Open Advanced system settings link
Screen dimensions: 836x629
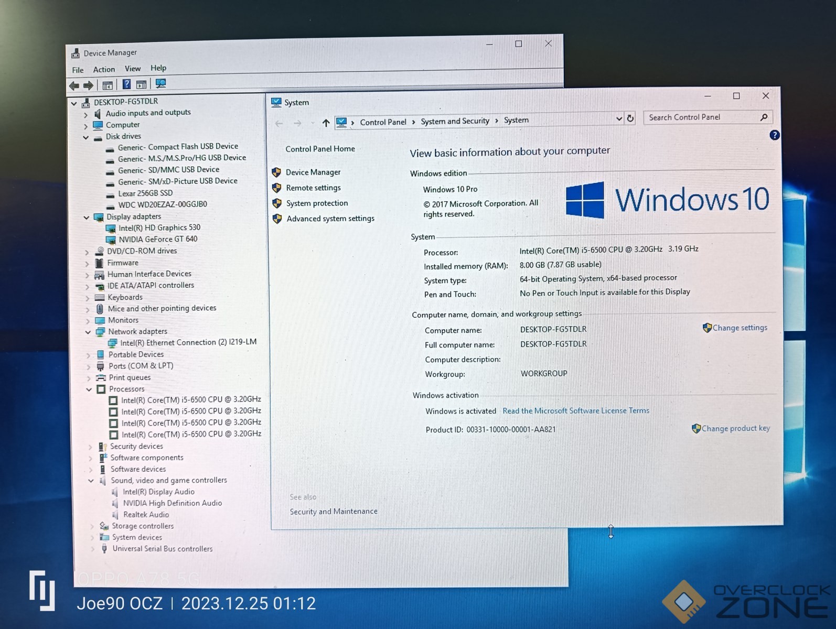pos(330,219)
